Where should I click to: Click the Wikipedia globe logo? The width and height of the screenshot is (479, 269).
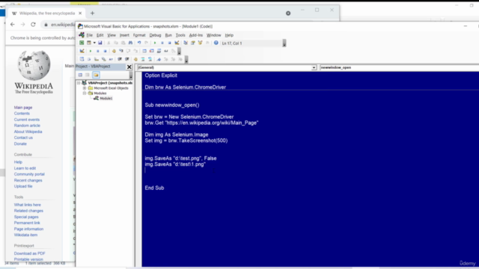(x=34, y=65)
